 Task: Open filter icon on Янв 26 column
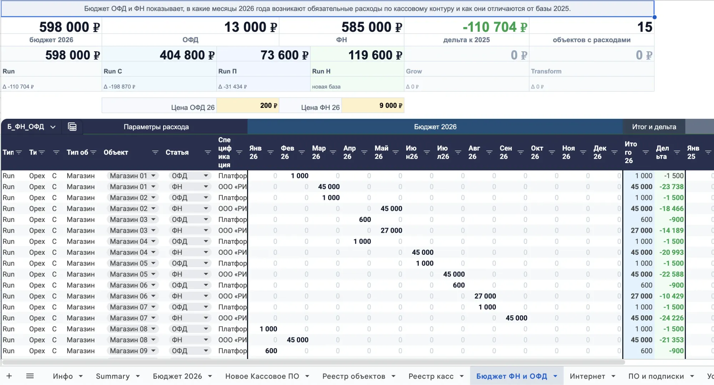[x=270, y=152]
